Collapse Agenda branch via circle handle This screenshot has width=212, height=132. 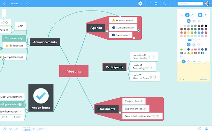107,31
